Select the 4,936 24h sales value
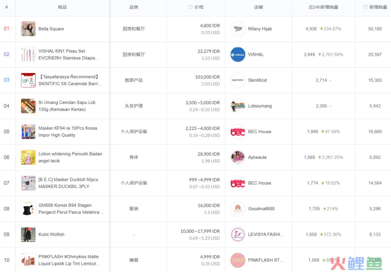The image size is (391, 272). coord(311,29)
